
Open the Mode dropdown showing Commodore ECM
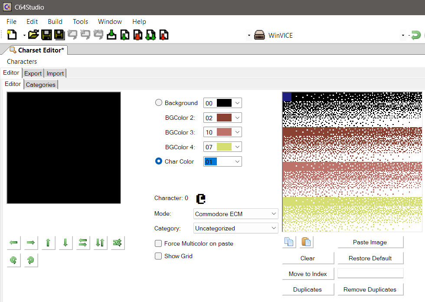click(x=235, y=214)
